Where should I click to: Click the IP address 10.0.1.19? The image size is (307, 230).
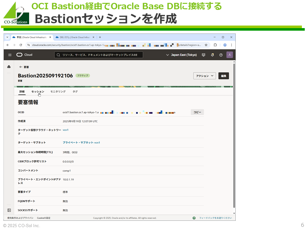(68, 180)
